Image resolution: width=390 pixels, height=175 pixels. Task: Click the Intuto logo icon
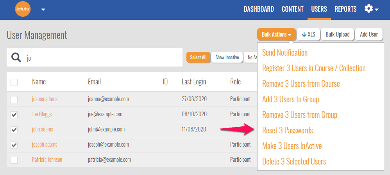[22, 9]
